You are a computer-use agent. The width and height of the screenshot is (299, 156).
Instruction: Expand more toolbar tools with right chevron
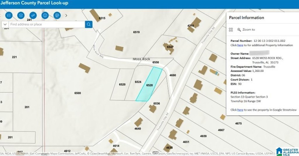coord(66,15)
